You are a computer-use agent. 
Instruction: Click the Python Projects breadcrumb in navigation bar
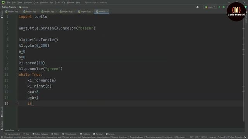[9, 7]
